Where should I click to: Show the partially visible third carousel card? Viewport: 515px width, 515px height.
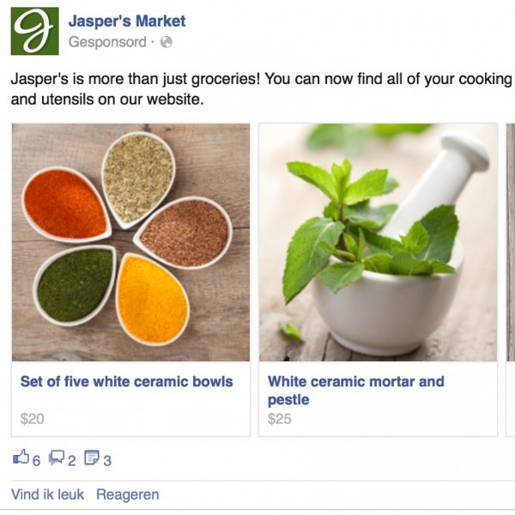[511, 280]
